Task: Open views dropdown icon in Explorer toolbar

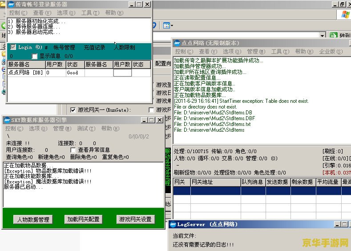Action: pyautogui.click(x=168, y=25)
